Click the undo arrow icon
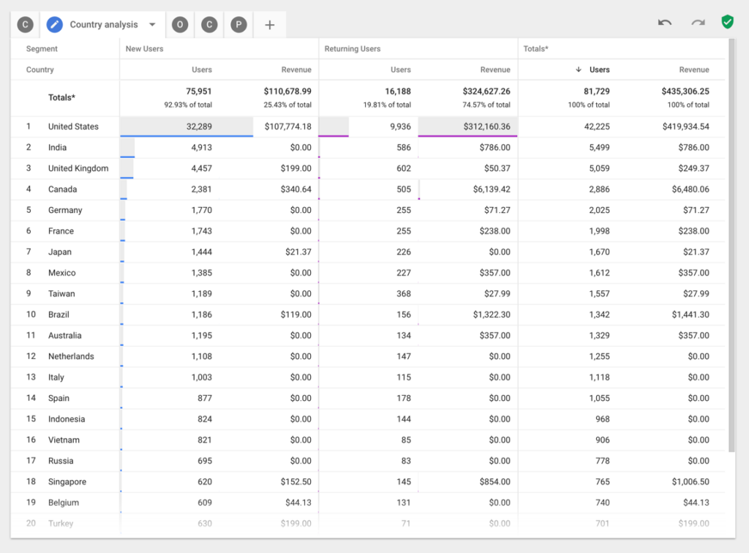Image resolution: width=749 pixels, height=553 pixels. click(664, 23)
